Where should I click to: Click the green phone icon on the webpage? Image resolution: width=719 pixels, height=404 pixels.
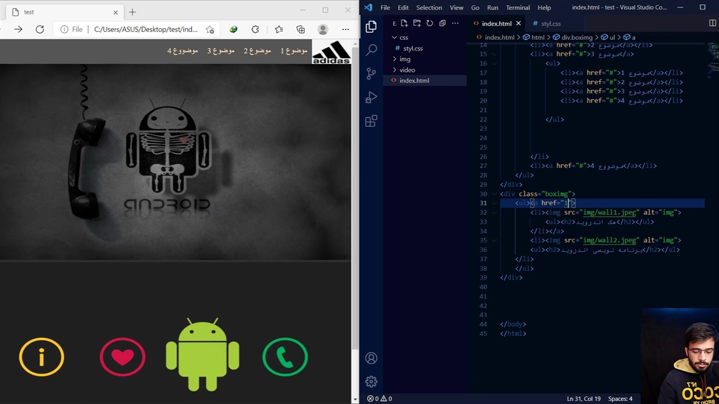(285, 357)
